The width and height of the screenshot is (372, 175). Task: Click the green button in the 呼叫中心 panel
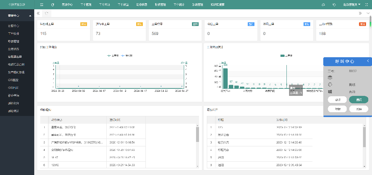click(x=359, y=100)
